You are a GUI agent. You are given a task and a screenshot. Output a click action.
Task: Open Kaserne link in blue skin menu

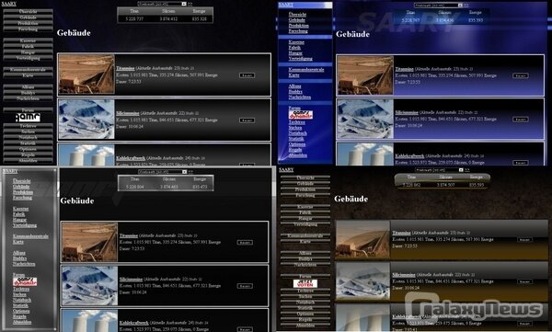296,42
